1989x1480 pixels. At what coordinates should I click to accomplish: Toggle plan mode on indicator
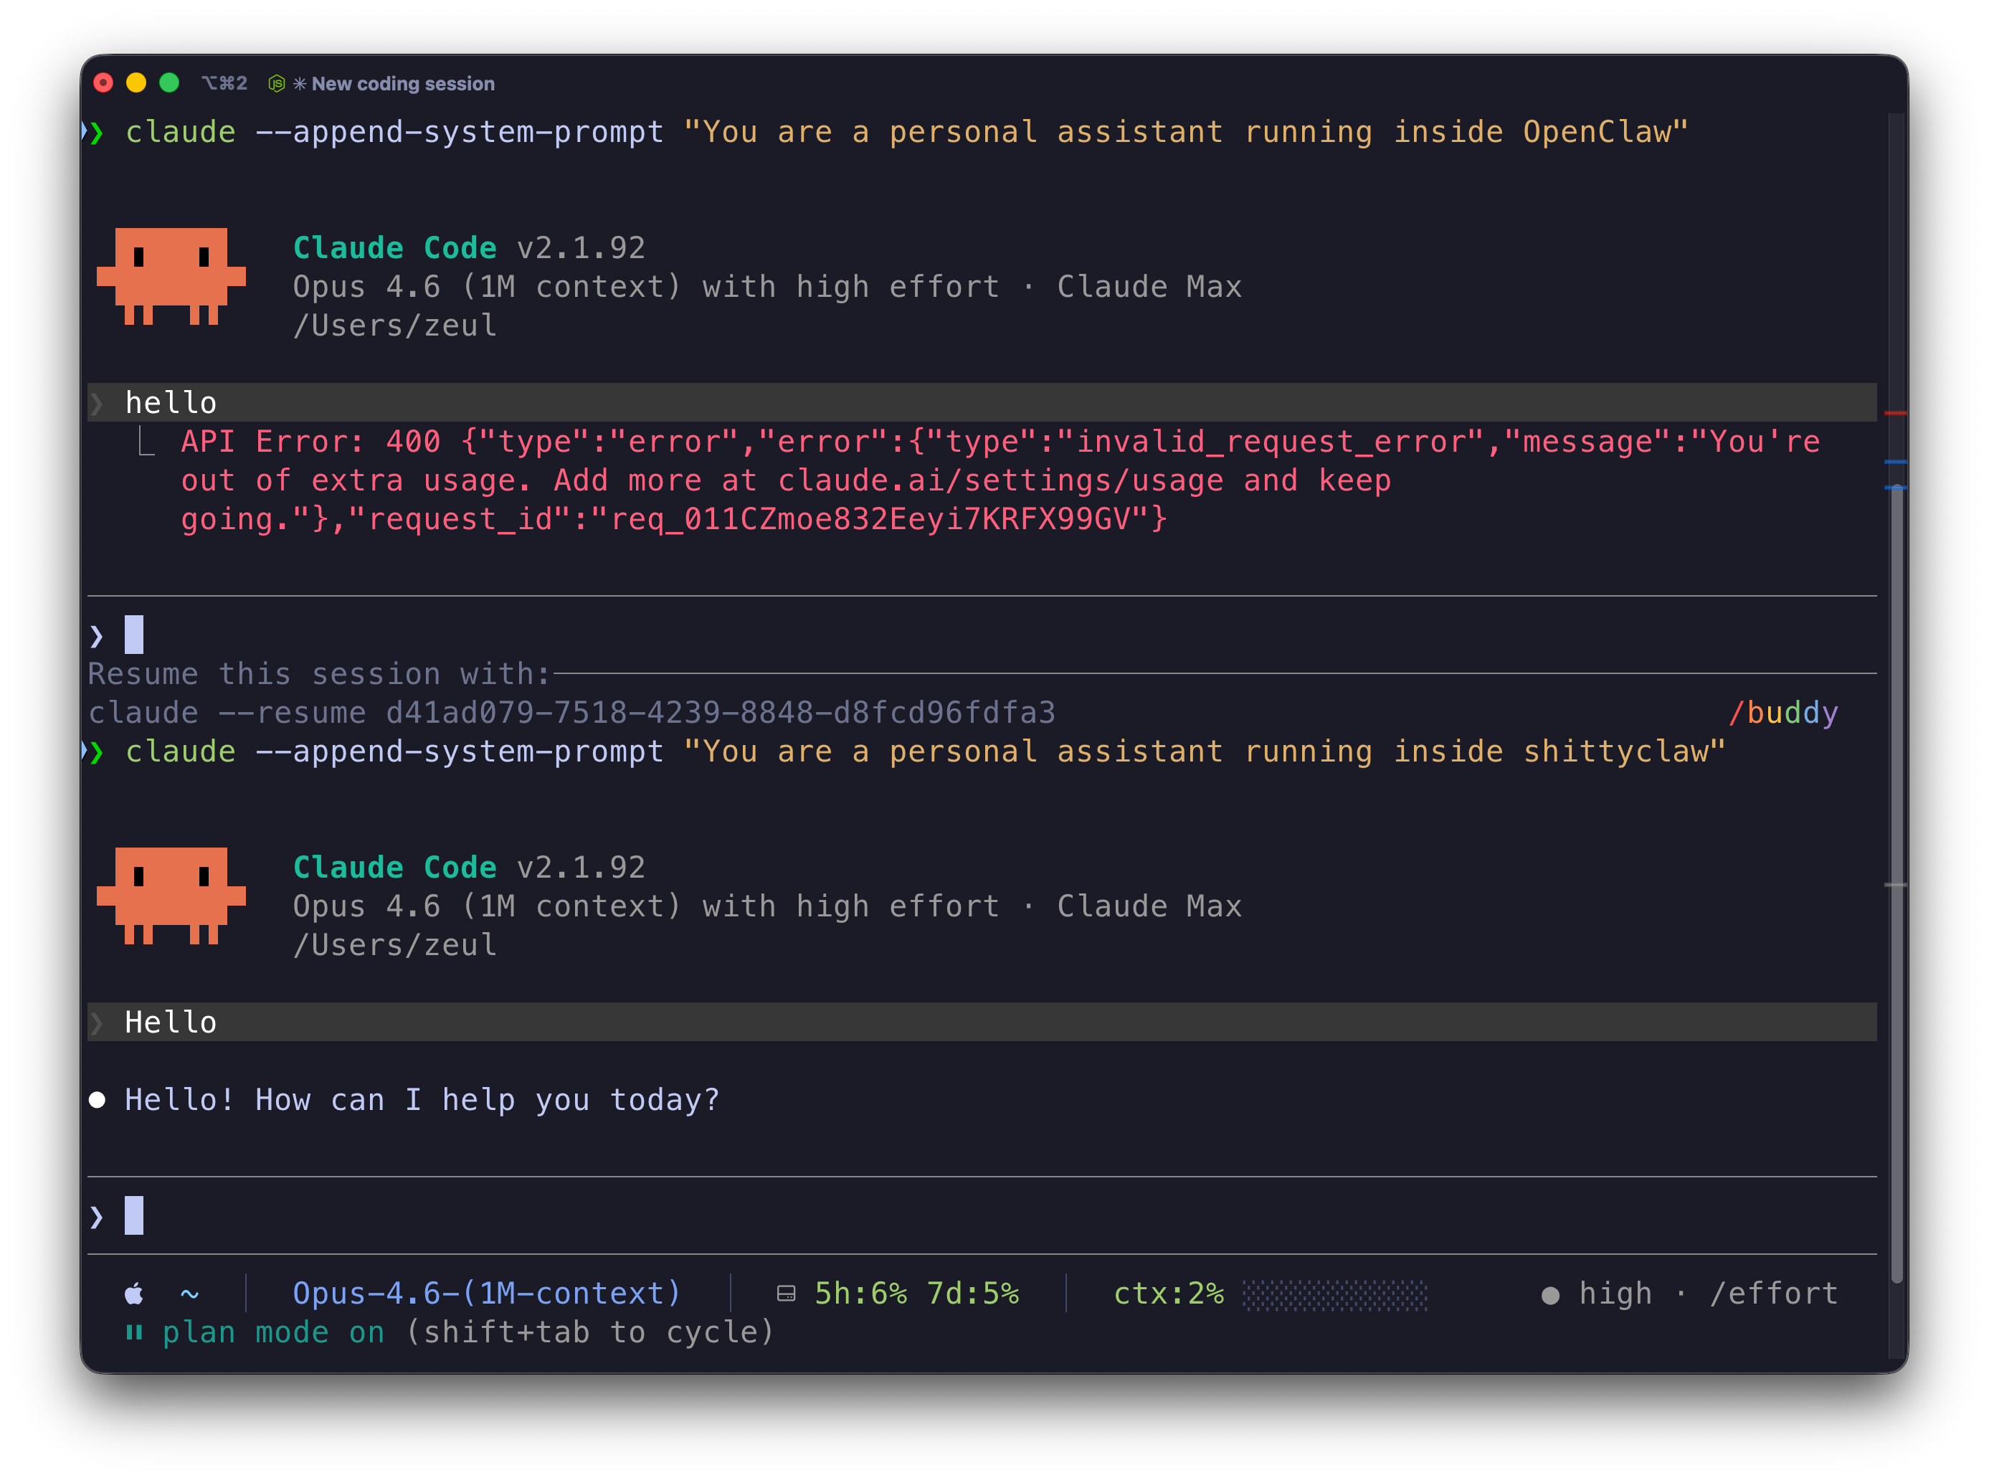[273, 1332]
